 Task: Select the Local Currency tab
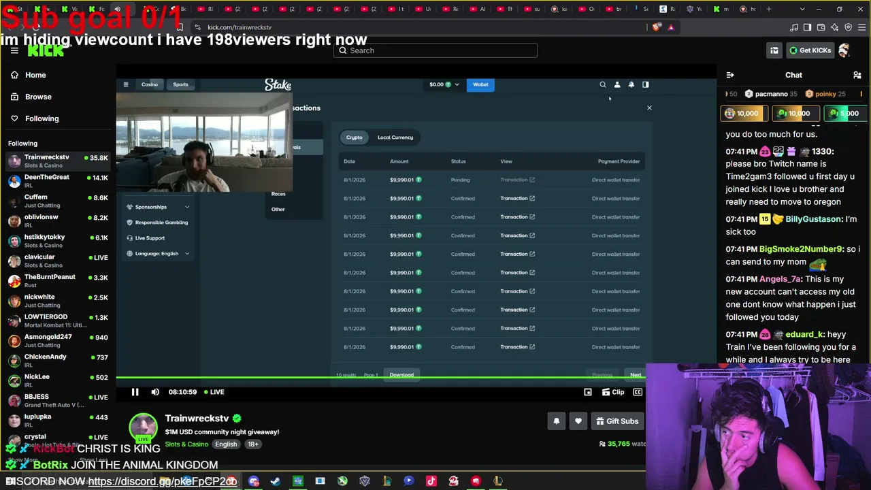(x=395, y=137)
